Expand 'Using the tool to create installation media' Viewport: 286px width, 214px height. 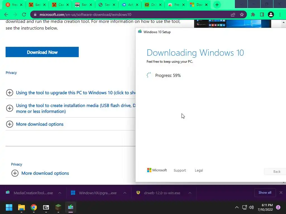(71, 108)
